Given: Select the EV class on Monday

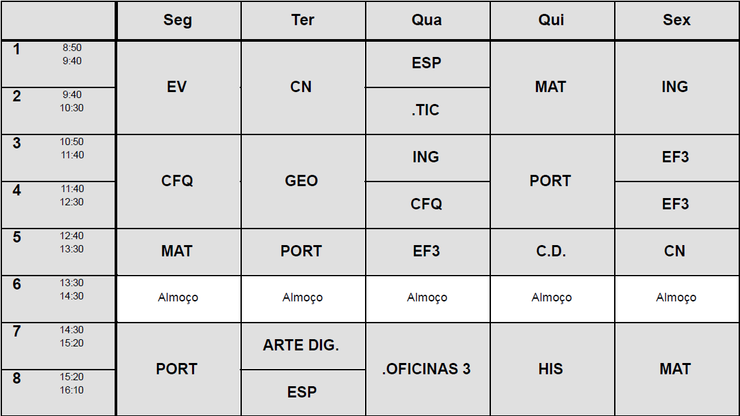Looking at the screenshot, I should coord(177,87).
